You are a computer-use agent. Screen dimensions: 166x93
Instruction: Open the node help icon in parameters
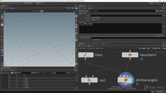pyautogui.click(x=165, y=11)
